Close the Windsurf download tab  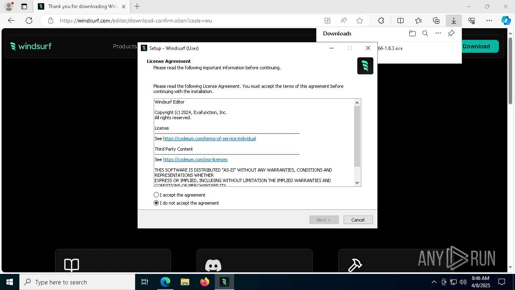pos(124,6)
